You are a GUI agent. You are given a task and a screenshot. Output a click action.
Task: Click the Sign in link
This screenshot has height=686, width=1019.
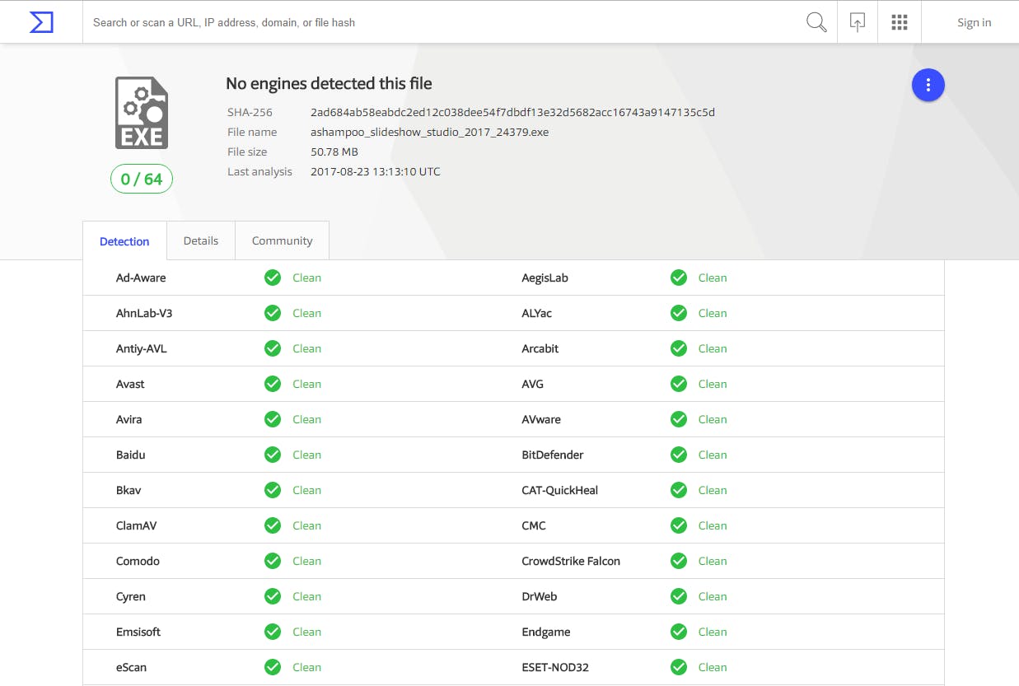974,22
